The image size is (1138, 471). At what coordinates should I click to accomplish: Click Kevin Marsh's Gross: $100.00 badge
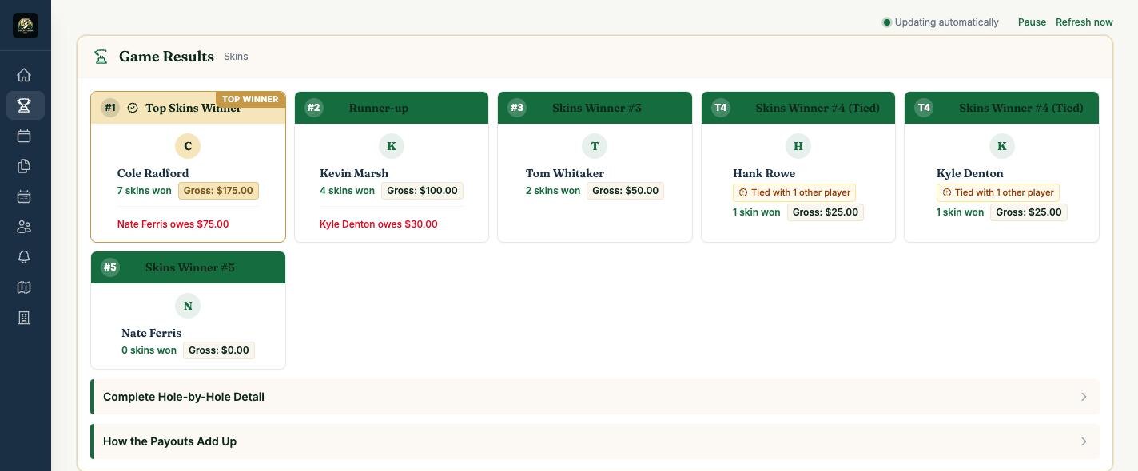tap(422, 191)
